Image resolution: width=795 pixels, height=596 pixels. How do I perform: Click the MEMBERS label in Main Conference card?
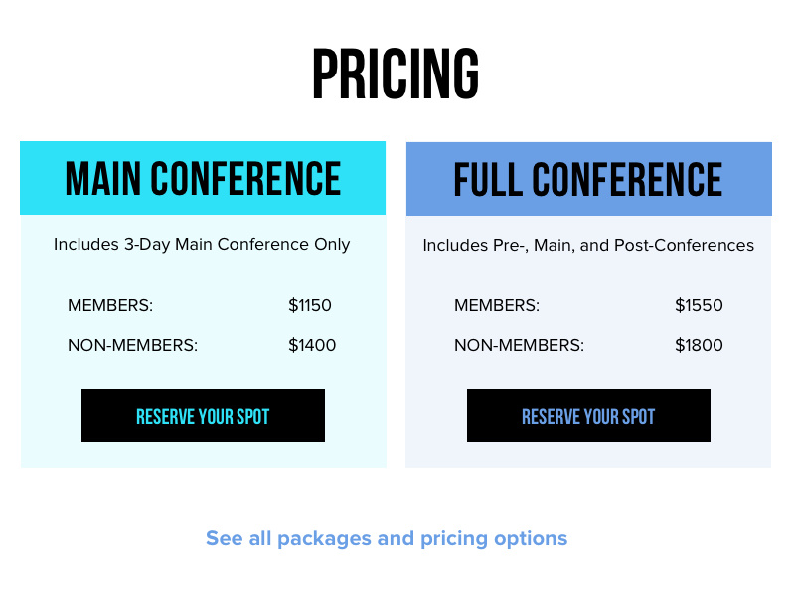pos(110,305)
